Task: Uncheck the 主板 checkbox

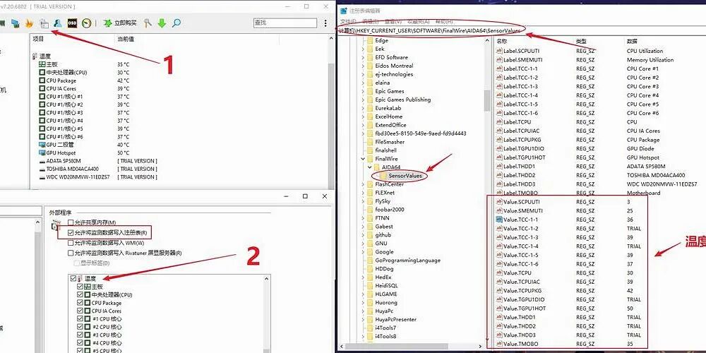Action: [80, 287]
